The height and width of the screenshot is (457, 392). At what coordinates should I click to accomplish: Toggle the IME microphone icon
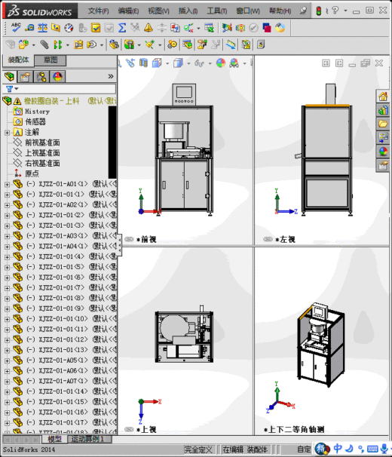(x=384, y=448)
